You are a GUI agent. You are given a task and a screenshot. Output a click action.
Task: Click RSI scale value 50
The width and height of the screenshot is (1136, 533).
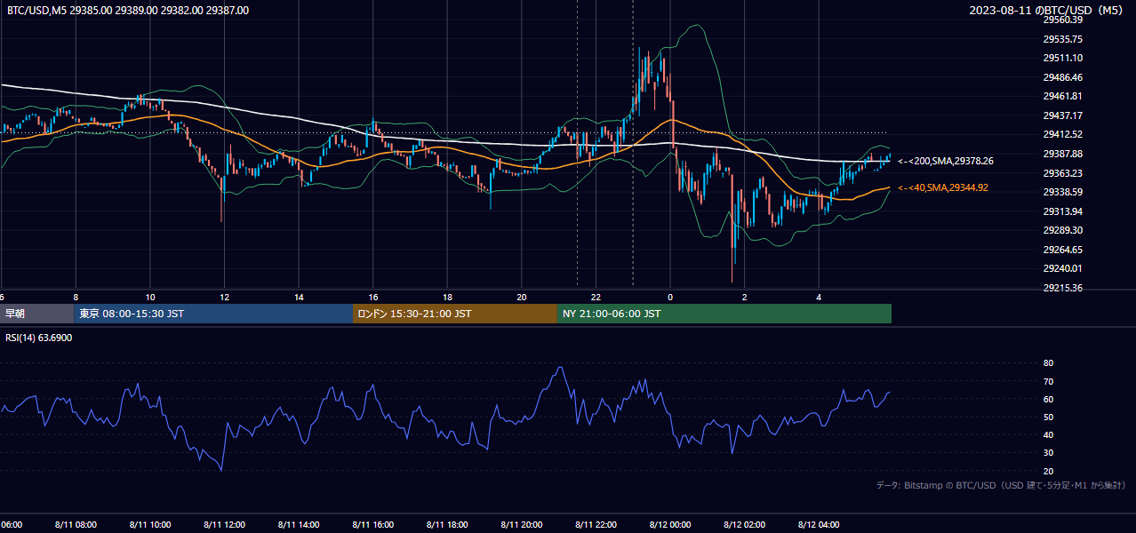coord(1048,417)
